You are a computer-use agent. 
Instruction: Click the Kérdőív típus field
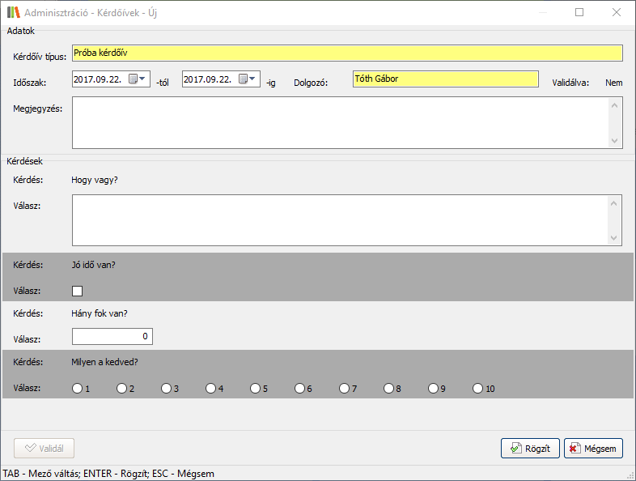point(346,53)
